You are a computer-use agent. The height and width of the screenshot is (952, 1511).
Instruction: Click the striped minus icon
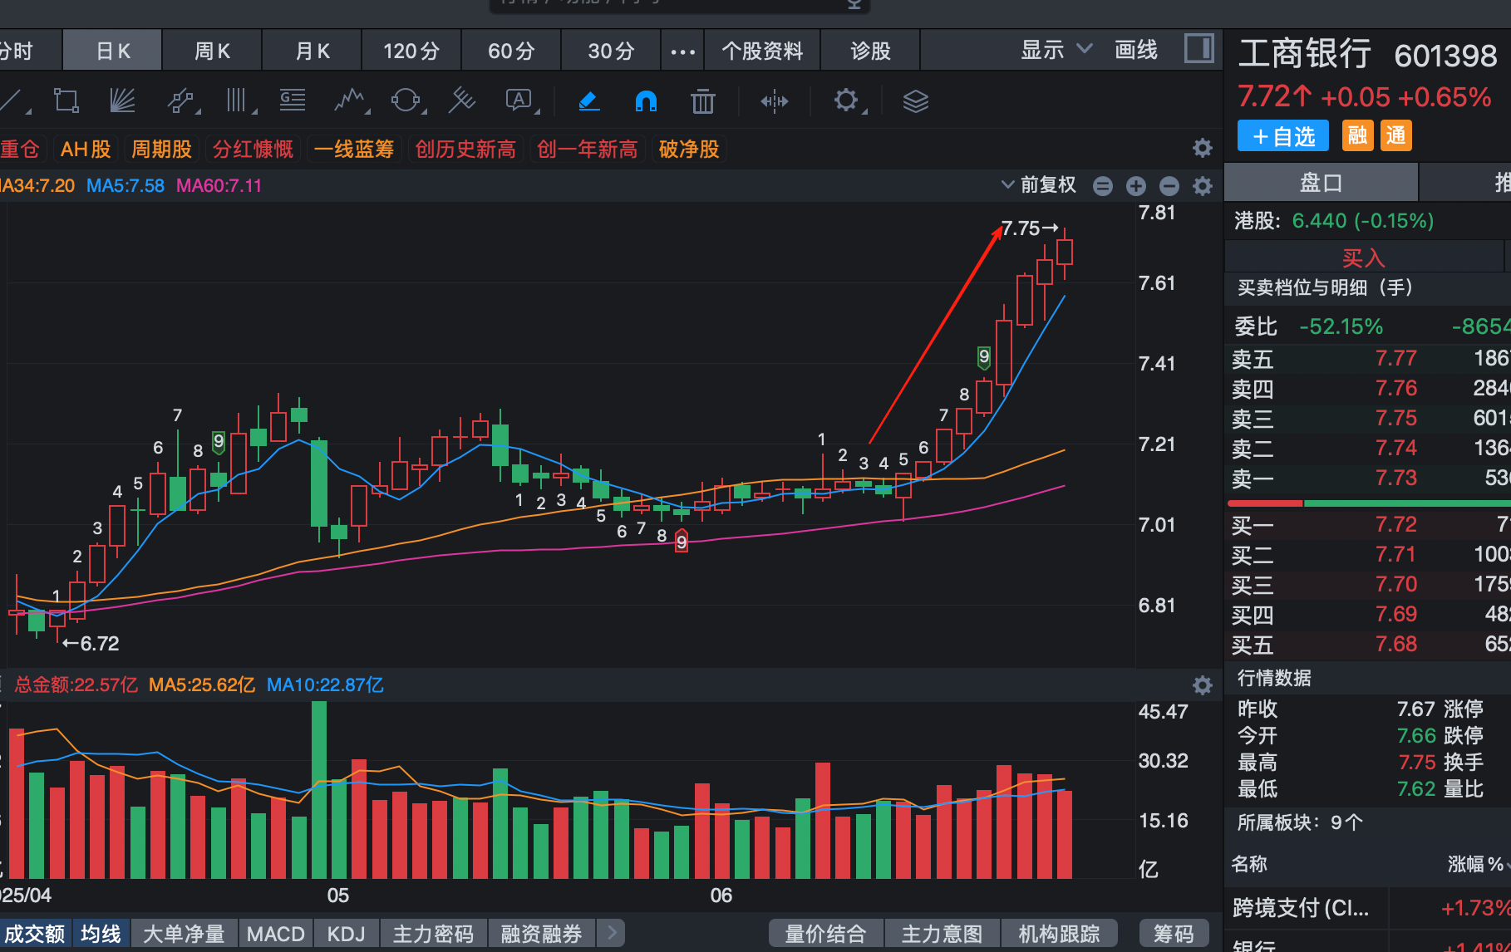[x=1103, y=186]
